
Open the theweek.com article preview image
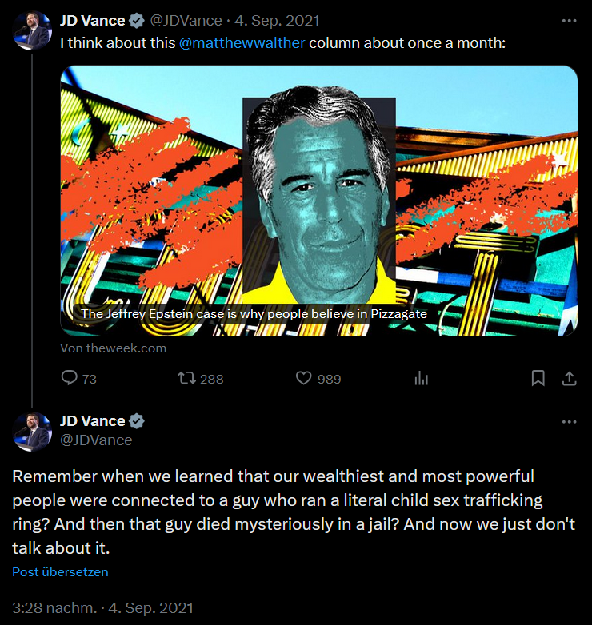pos(318,201)
